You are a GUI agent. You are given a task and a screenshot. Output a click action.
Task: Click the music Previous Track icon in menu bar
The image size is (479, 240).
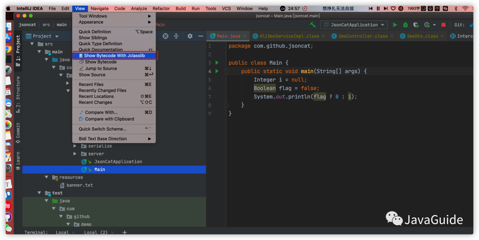coord(371,8)
